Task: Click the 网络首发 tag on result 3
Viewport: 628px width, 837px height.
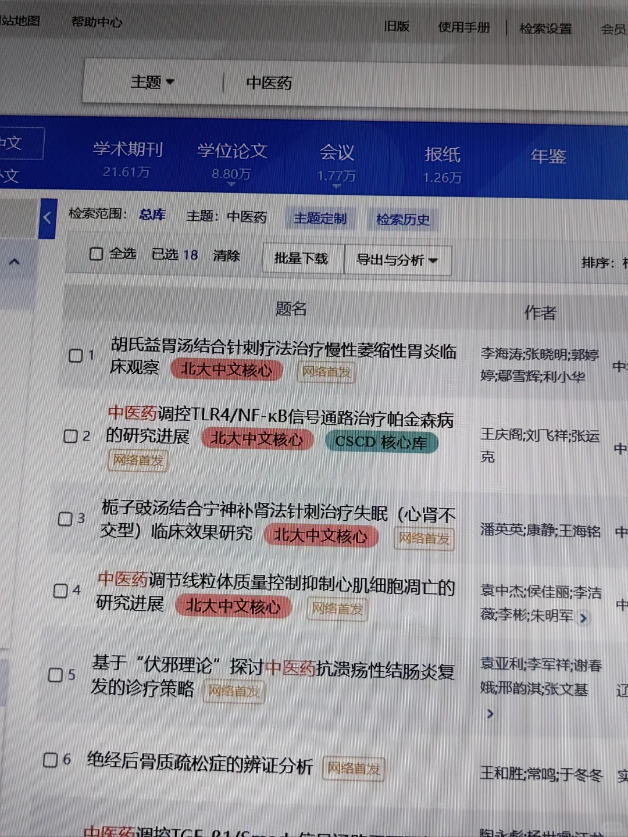Action: [424, 539]
